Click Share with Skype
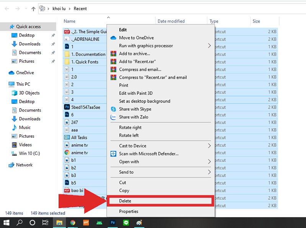The image size is (306, 228). [161, 109]
